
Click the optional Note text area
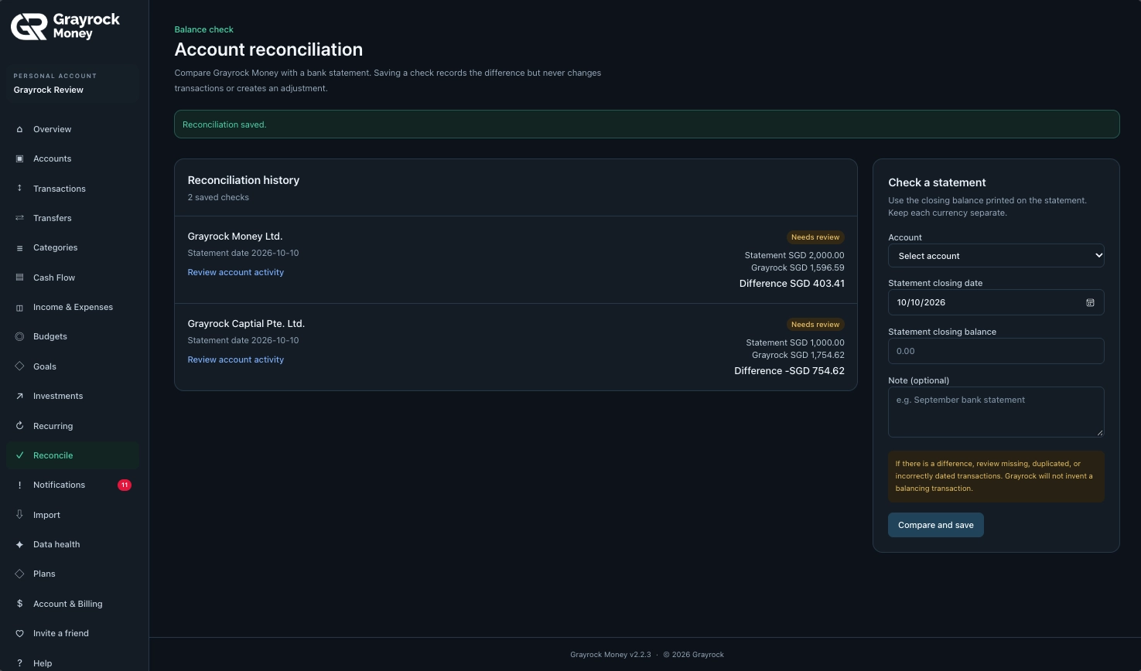996,412
